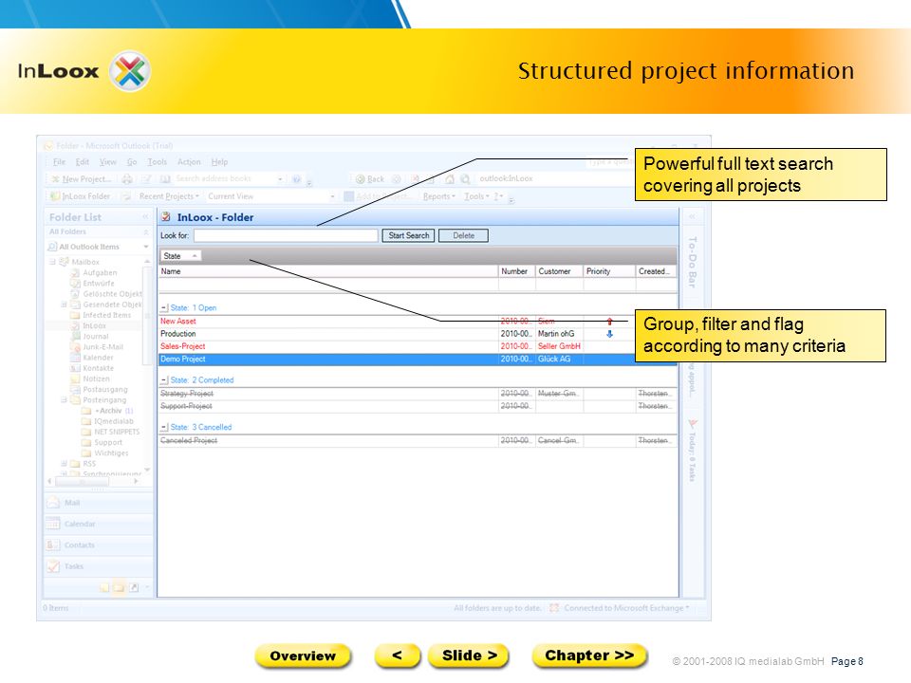Go to previous slide with < button
The height and width of the screenshot is (683, 911).
pos(397,655)
